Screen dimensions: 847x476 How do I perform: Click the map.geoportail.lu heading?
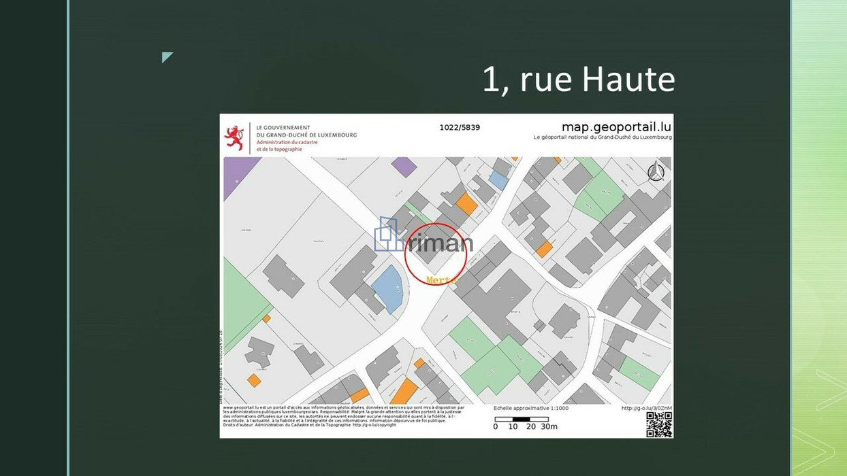616,127
